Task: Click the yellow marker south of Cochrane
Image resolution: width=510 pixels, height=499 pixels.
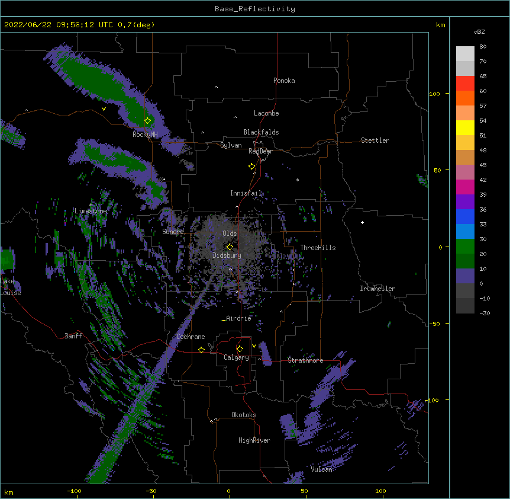Action: tap(201, 350)
